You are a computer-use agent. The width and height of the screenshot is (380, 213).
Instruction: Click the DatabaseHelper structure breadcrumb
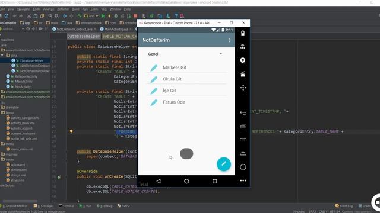tap(83, 37)
